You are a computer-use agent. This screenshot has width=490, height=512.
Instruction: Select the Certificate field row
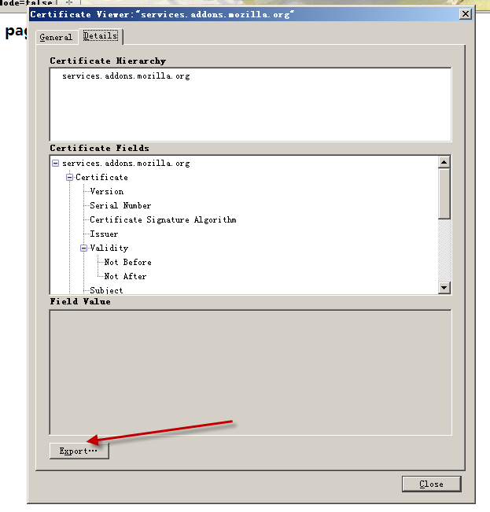click(101, 177)
